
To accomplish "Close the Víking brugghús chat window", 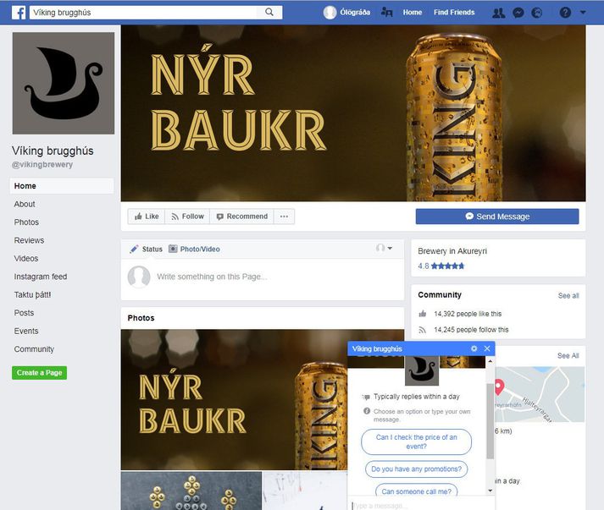I will tap(487, 348).
